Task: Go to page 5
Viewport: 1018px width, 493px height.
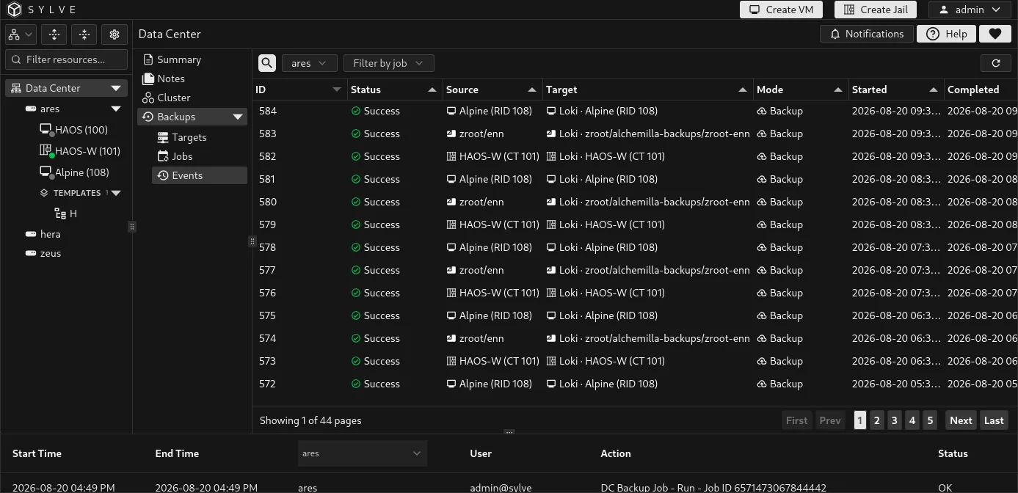Action: click(930, 420)
